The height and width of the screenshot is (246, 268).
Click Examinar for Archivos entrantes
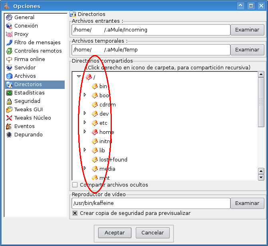pos(247,30)
